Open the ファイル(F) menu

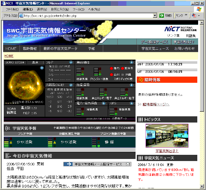pos(12,10)
